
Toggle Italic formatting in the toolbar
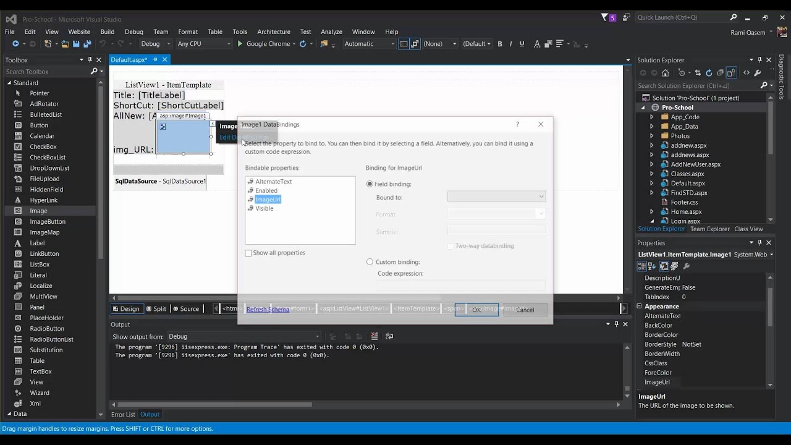click(511, 44)
